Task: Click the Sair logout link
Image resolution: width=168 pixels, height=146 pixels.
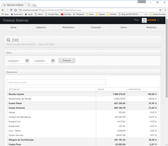Action: click(x=137, y=20)
